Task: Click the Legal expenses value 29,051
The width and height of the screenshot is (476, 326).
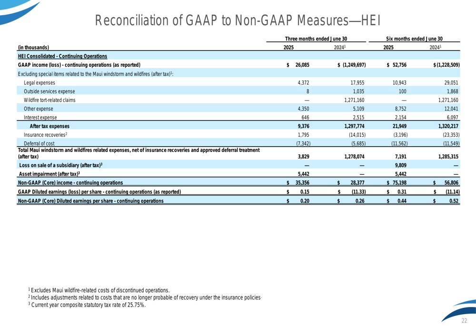Action: [x=451, y=82]
